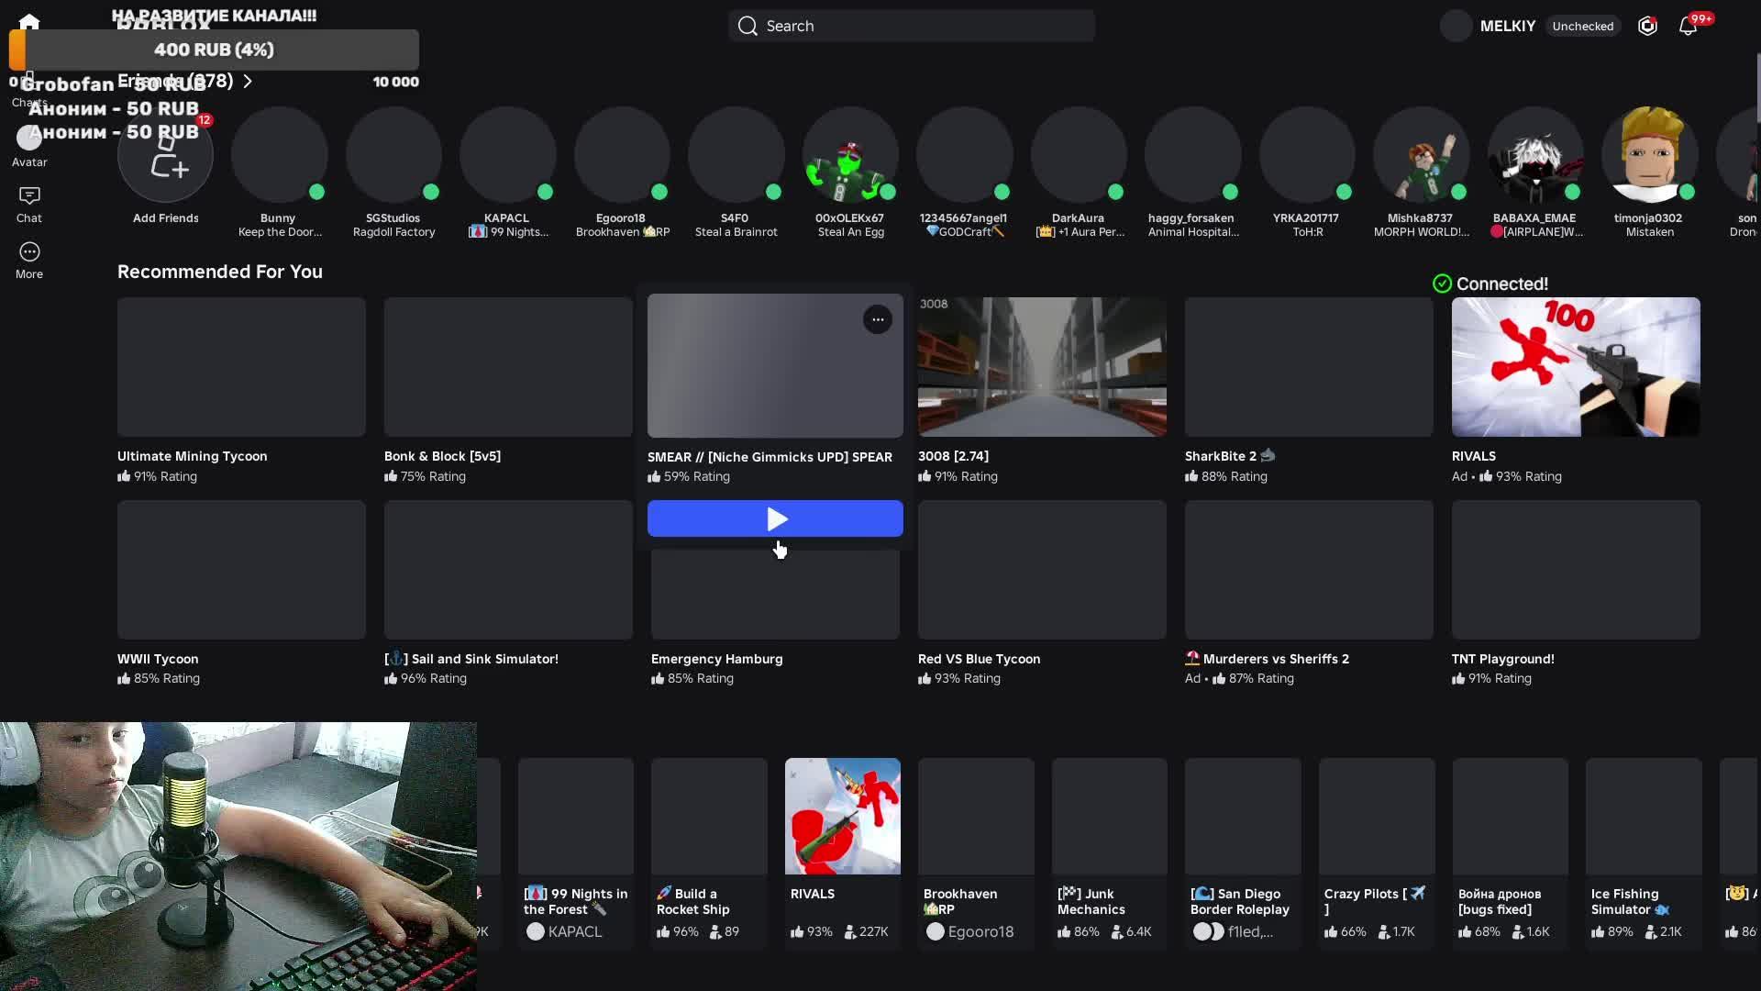Image resolution: width=1761 pixels, height=991 pixels.
Task: Open Война дронов [bugs fixed] card
Action: click(x=1511, y=852)
